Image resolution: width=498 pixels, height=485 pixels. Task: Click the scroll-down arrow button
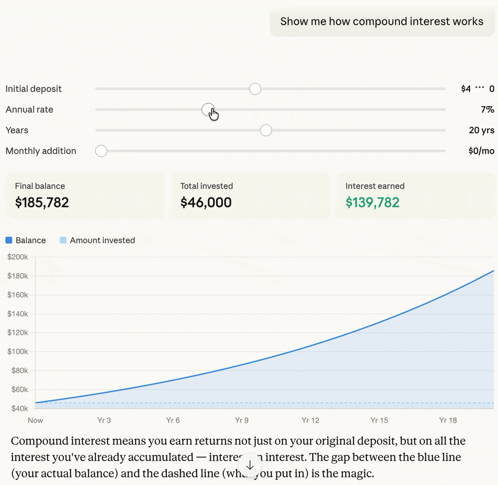click(x=250, y=466)
